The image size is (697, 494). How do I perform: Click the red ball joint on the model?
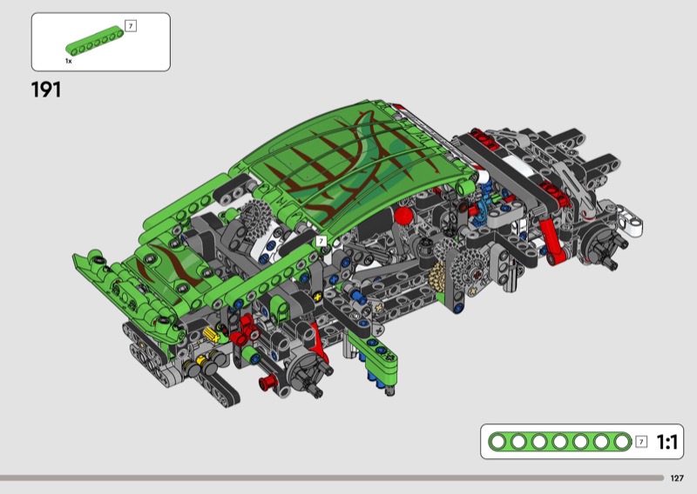pyautogui.click(x=403, y=216)
